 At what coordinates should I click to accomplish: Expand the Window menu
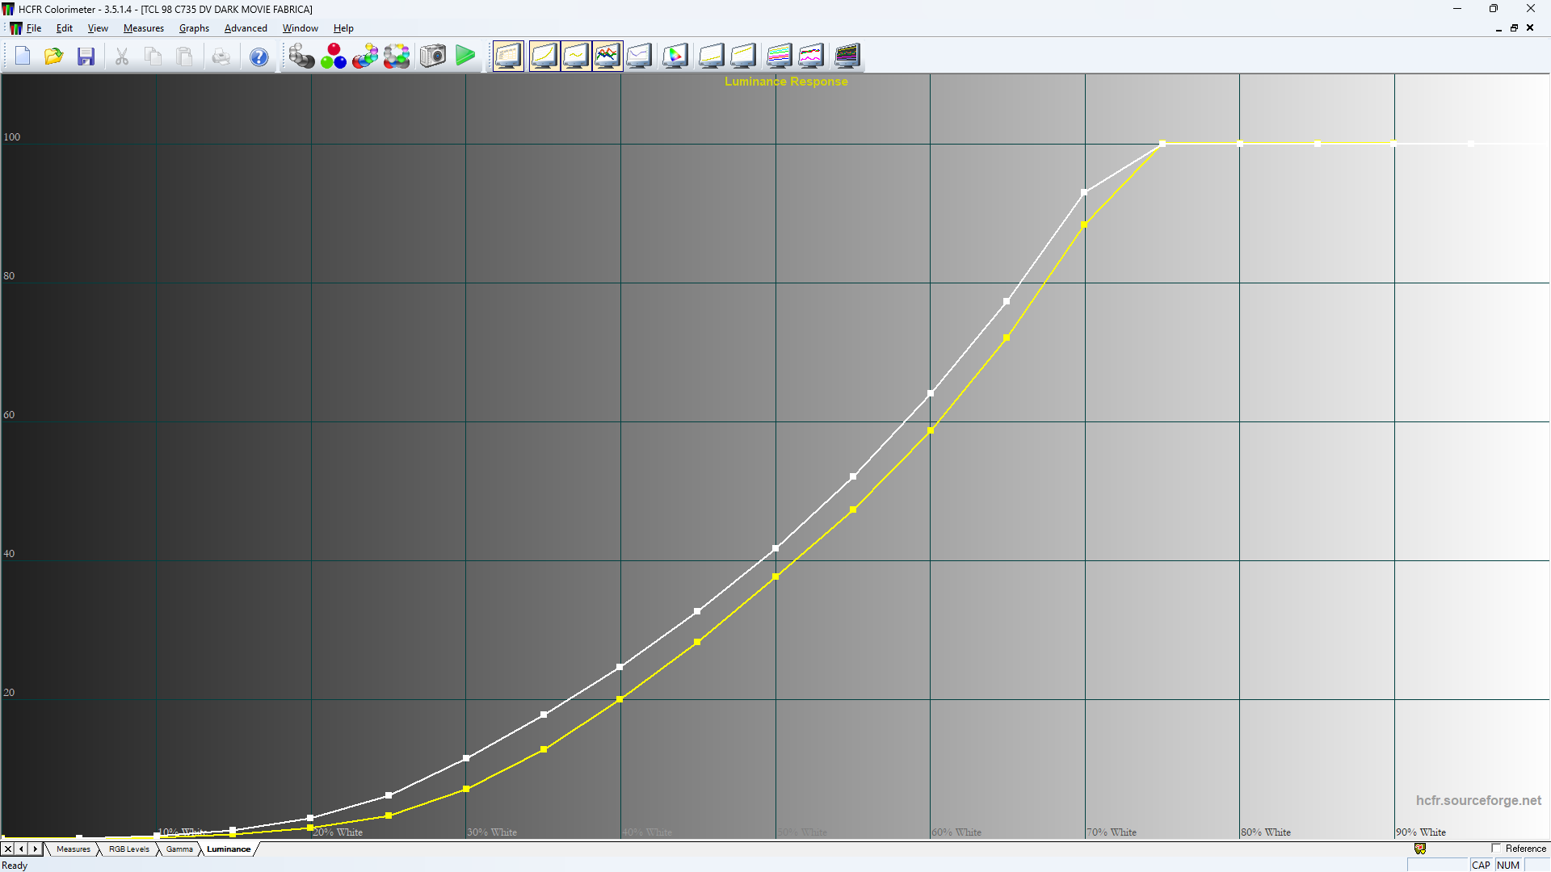pyautogui.click(x=300, y=28)
